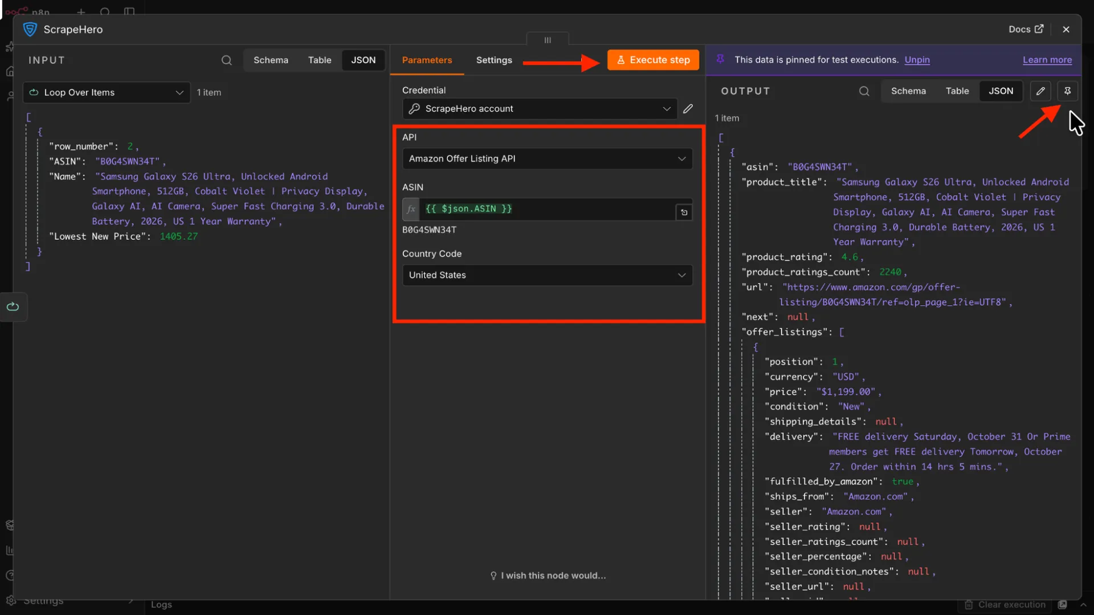Click the "product_rating" value 4.6
The width and height of the screenshot is (1094, 615).
[849, 257]
